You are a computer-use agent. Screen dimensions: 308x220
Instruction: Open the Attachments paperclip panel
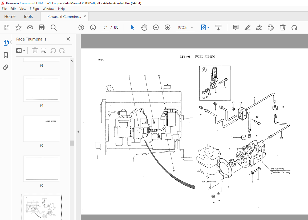tap(6, 67)
